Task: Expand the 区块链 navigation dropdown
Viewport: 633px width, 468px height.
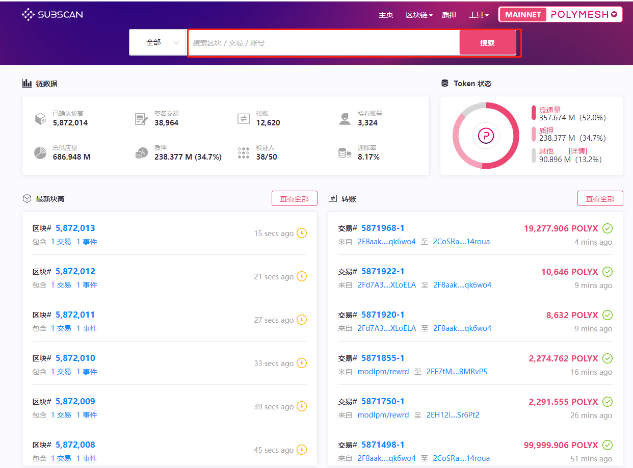Action: click(x=419, y=15)
